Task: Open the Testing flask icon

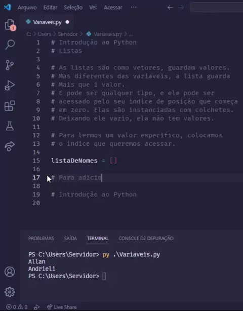Action: [x=10, y=126]
